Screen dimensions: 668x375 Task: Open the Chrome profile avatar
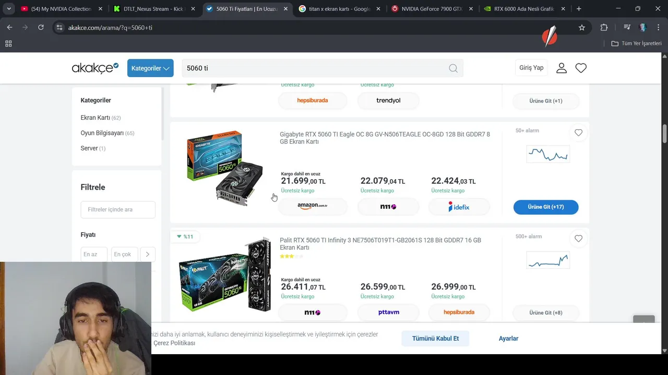pyautogui.click(x=642, y=27)
